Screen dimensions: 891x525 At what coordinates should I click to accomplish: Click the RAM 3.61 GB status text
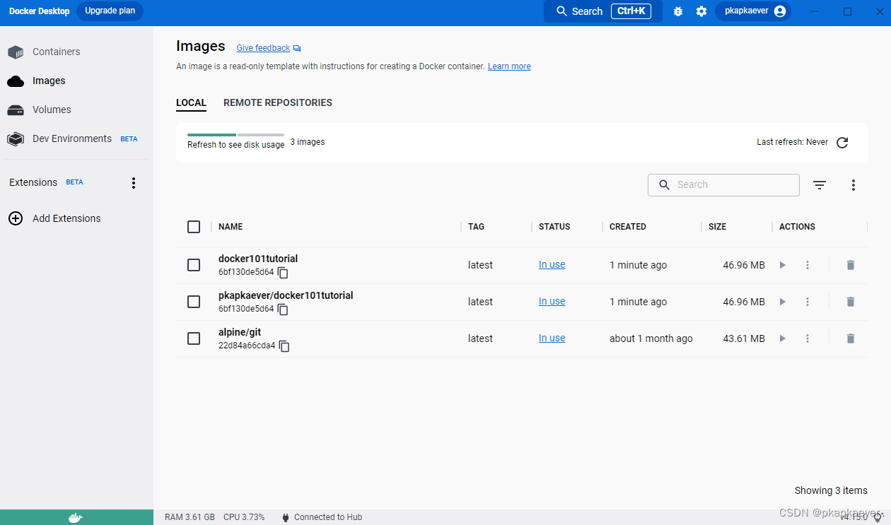tap(190, 517)
